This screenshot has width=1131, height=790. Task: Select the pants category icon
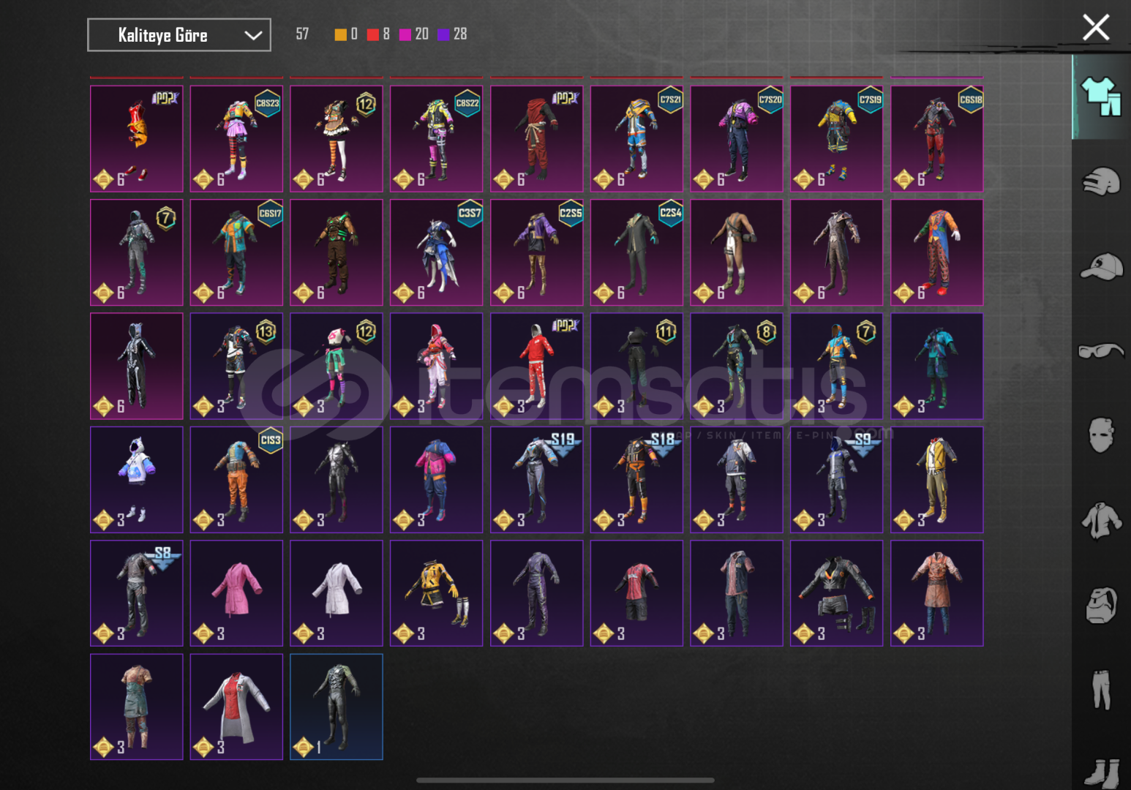(1101, 689)
